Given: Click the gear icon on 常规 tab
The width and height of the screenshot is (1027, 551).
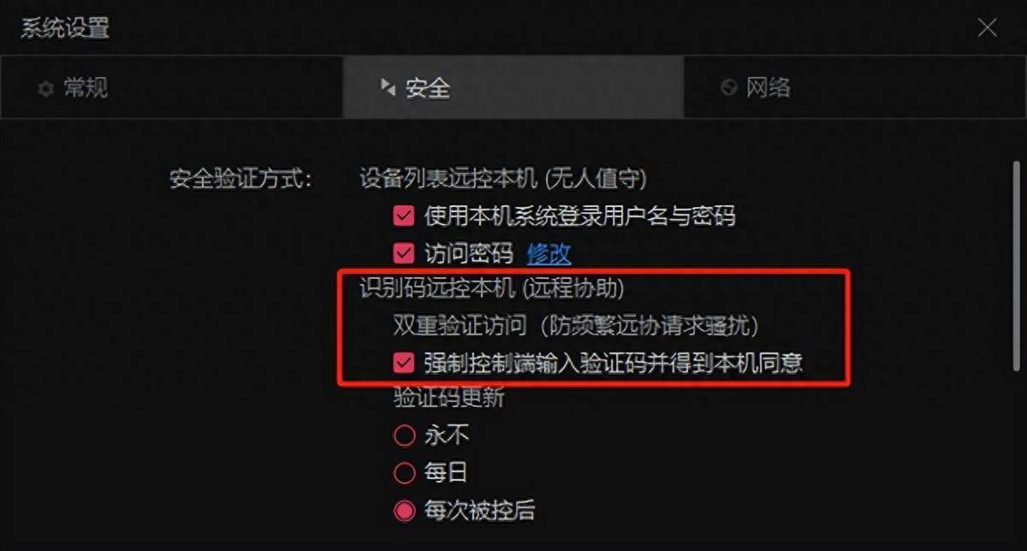Looking at the screenshot, I should (45, 88).
